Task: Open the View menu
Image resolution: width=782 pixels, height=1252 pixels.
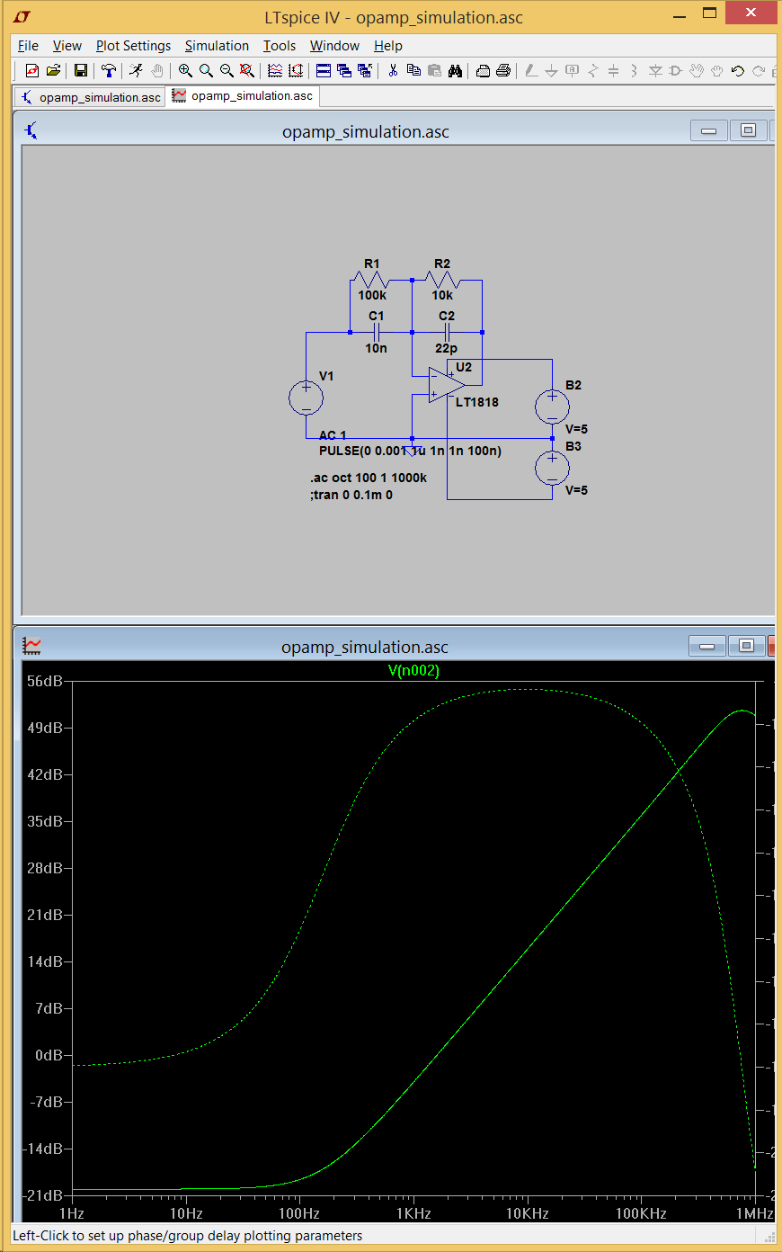Action: click(x=67, y=46)
